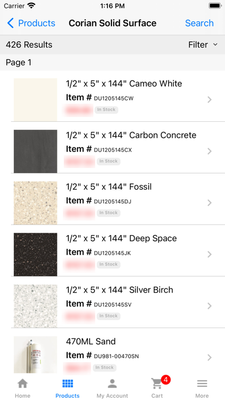Viewport: 225px width, 400px height.
Task: Open the 470ML Sand product image
Action: click(x=36, y=355)
